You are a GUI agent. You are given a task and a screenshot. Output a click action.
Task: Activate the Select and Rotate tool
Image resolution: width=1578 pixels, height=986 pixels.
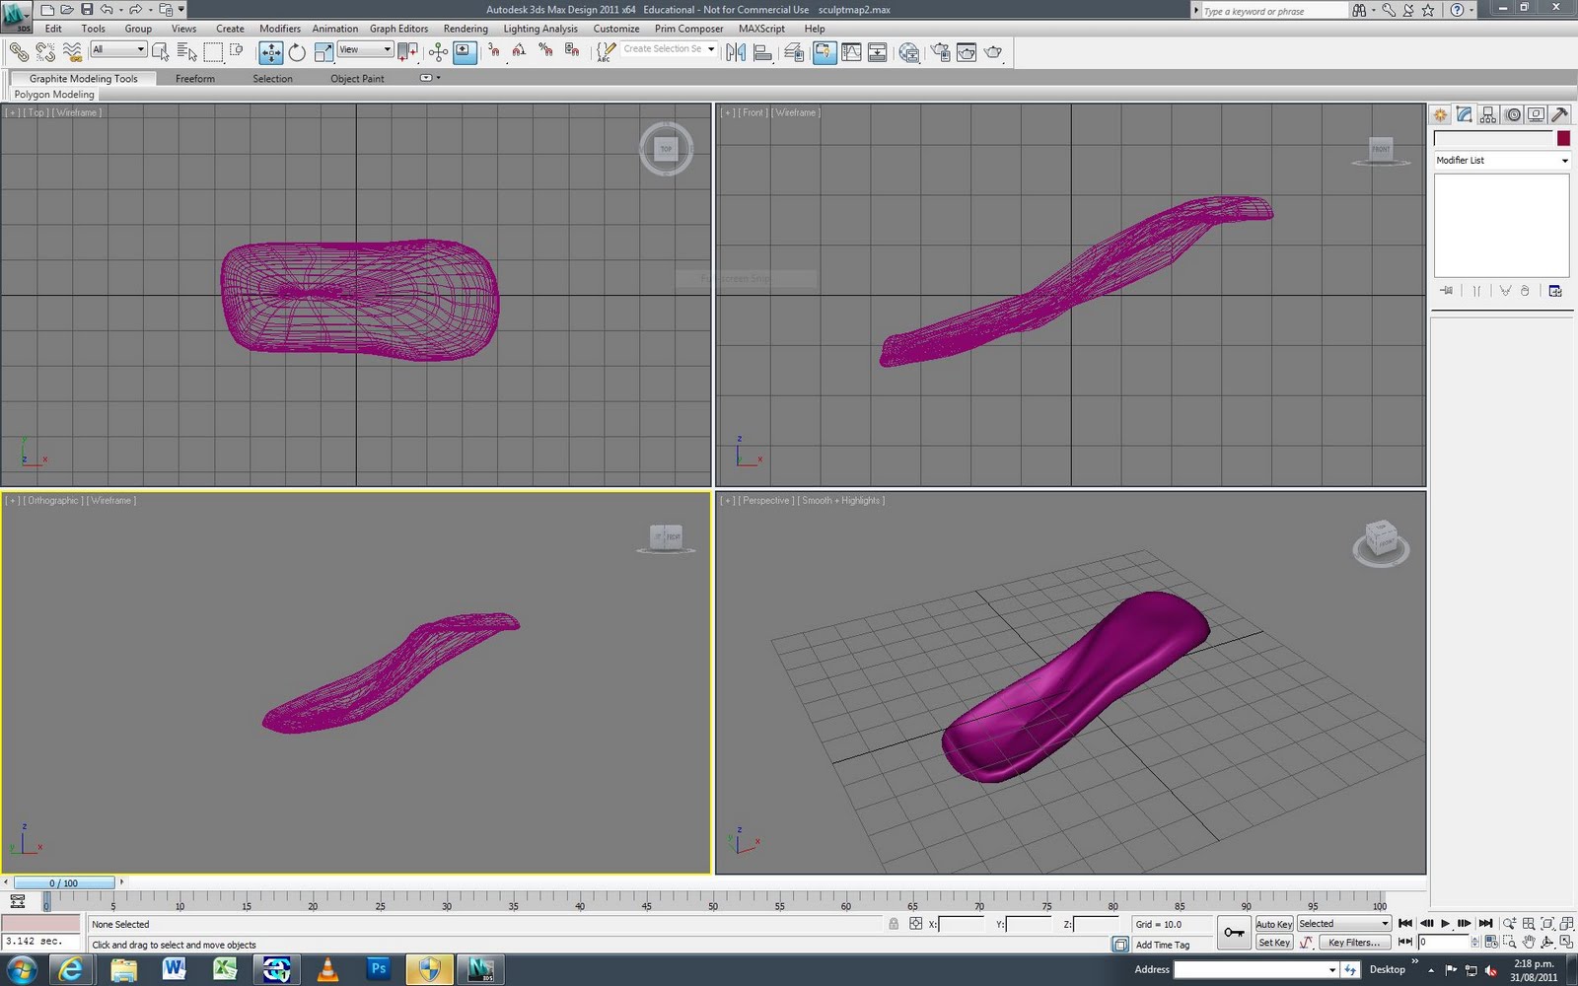[x=297, y=52]
